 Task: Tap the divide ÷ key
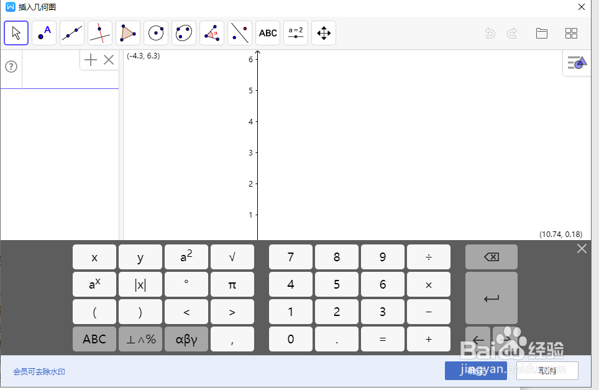[x=429, y=257]
